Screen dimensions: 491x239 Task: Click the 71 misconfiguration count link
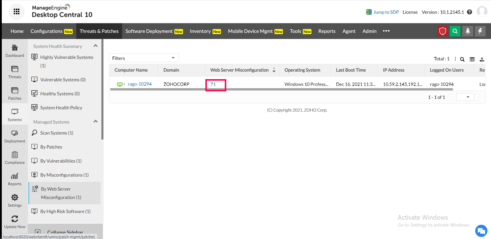(213, 84)
